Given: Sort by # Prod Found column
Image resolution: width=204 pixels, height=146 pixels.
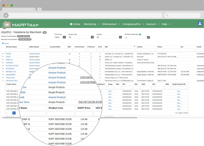Looking at the screenshot, I should point(79,47).
